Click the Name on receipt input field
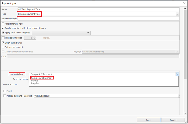The image size is (188, 124). tap(98, 19)
